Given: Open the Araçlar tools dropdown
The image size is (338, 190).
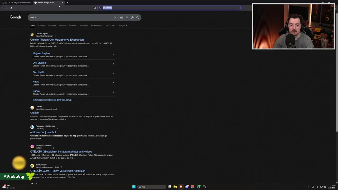Looking at the screenshot, I should 123,26.
